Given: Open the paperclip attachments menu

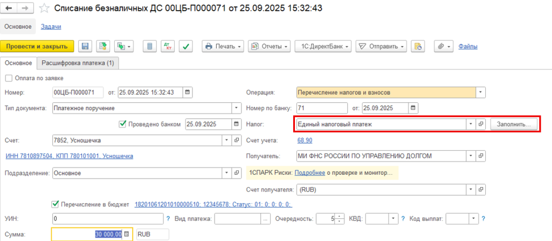Looking at the screenshot, I should pyautogui.click(x=444, y=46).
